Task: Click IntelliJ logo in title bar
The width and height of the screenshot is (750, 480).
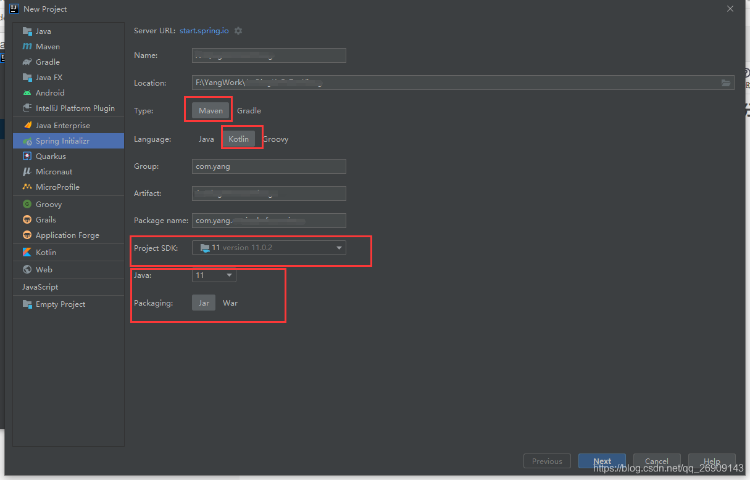Action: point(14,9)
